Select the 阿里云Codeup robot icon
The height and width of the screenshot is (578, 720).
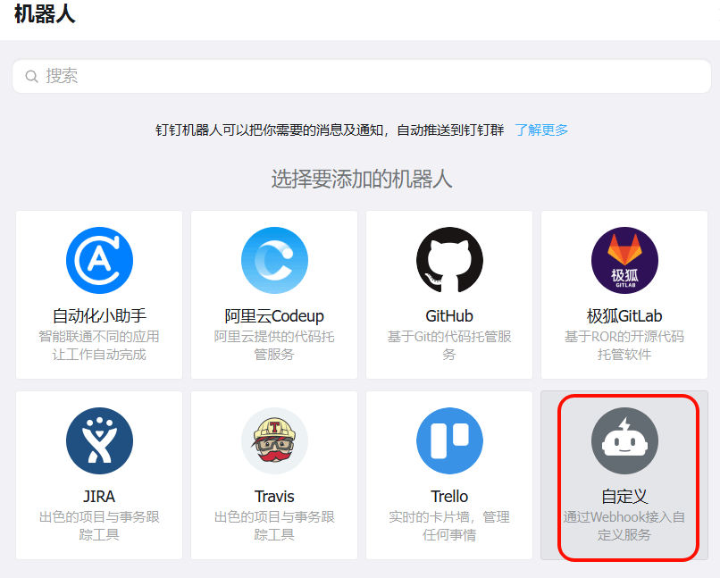(274, 261)
